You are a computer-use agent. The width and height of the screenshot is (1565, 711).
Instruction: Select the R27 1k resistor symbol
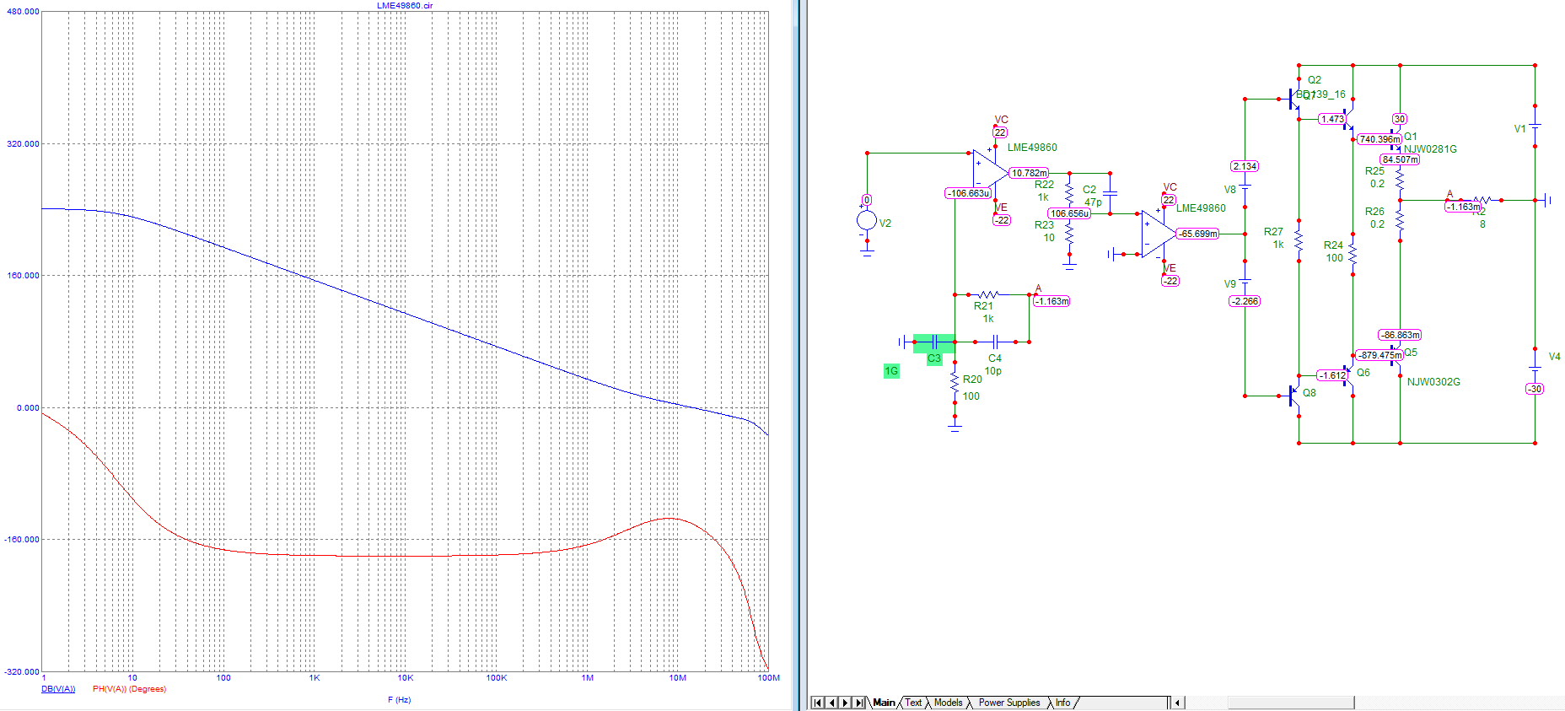click(1299, 241)
